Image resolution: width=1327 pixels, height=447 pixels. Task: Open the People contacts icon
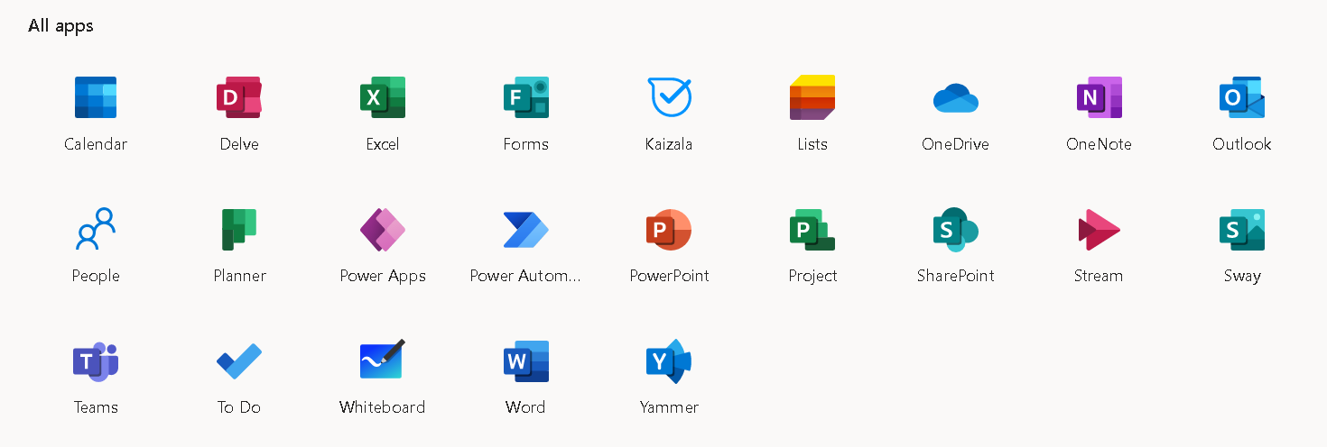coord(96,229)
